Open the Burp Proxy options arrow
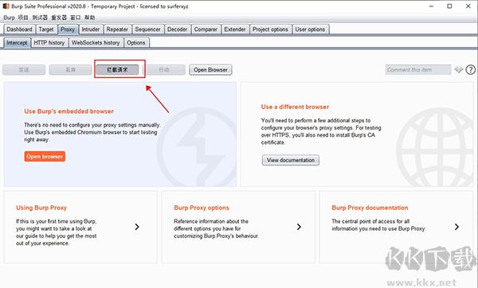478x288 pixels. (299, 227)
